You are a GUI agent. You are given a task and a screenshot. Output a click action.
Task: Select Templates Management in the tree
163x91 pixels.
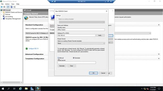tap(13, 19)
